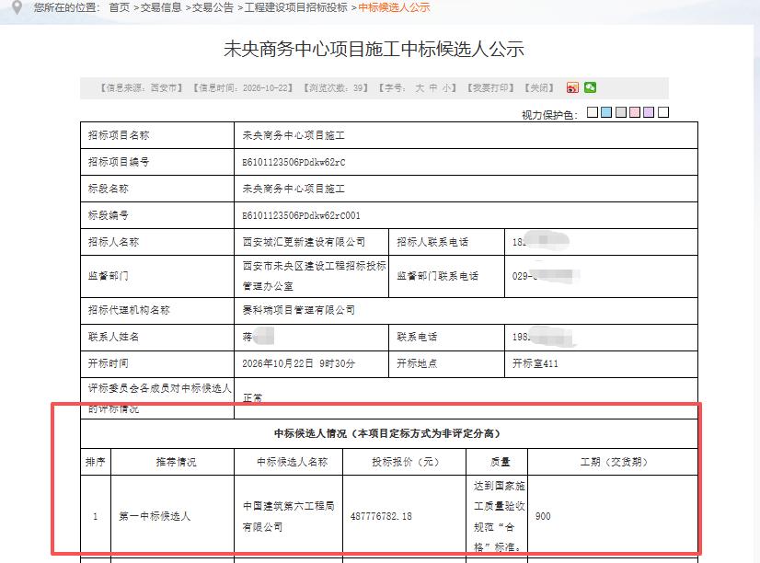Set font size to 中
760x563 pixels.
[x=432, y=87]
